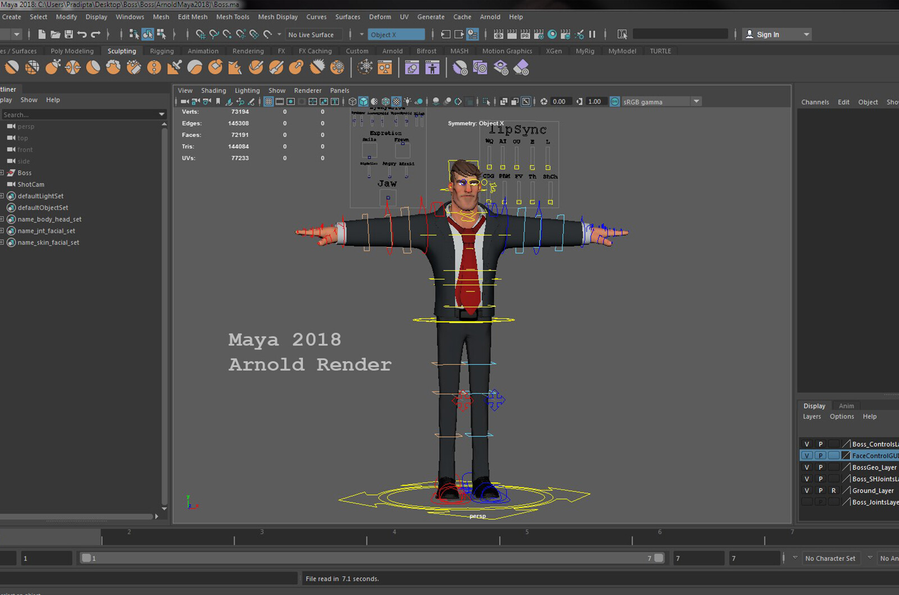899x595 pixels.
Task: Select the Freeze sculpting tool
Action: click(337, 67)
